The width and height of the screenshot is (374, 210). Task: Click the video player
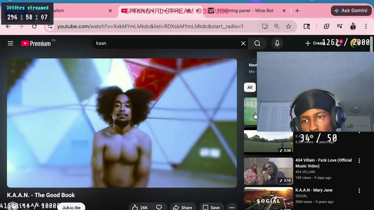(x=122, y=123)
